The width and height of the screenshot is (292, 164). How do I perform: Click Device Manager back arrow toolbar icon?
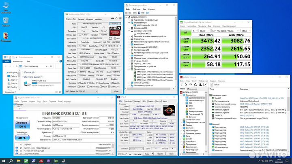pos(126,13)
